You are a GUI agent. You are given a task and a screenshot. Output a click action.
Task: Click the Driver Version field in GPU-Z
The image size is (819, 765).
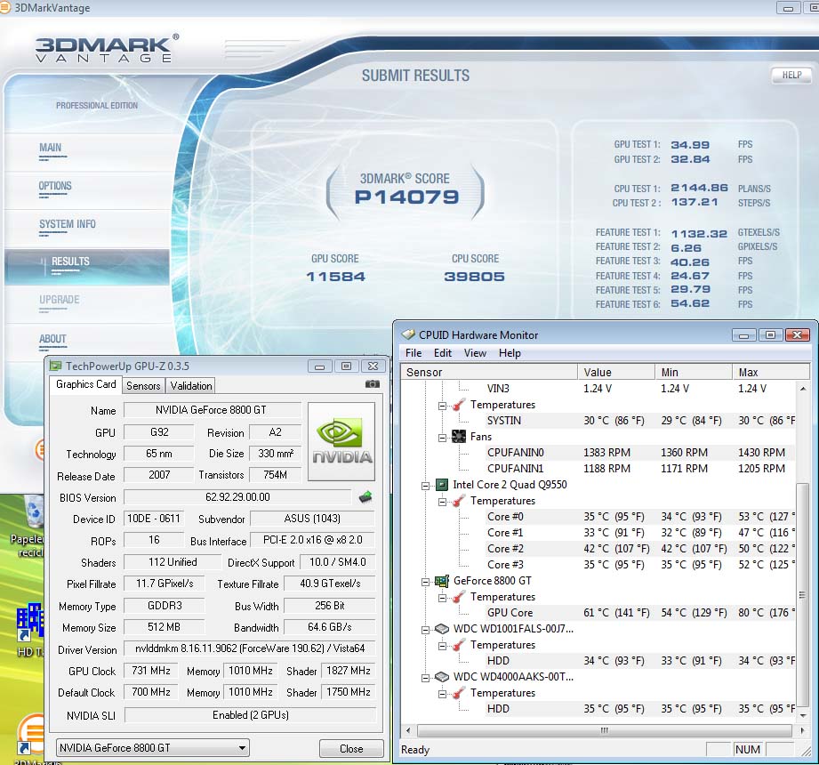pyautogui.click(x=250, y=648)
